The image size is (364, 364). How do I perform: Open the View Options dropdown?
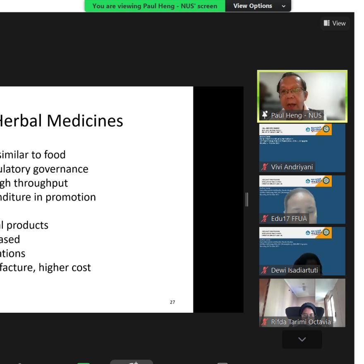click(x=259, y=6)
